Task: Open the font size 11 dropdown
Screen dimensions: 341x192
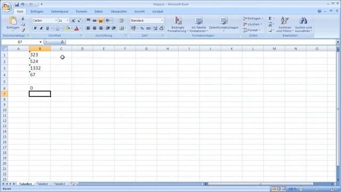Action: pos(68,20)
